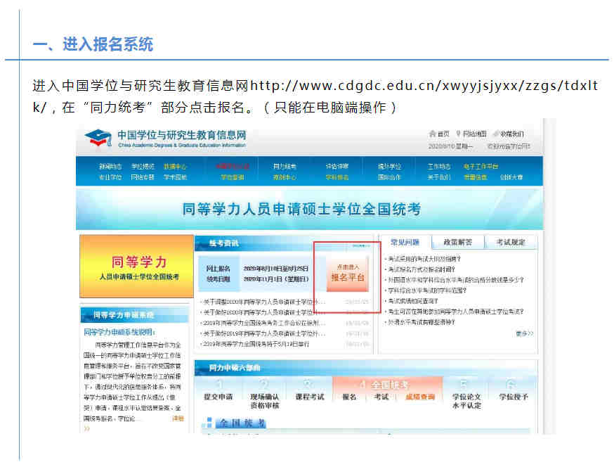Switch to the 常见问题 tab
The height and width of the screenshot is (467, 614).
[x=405, y=243]
